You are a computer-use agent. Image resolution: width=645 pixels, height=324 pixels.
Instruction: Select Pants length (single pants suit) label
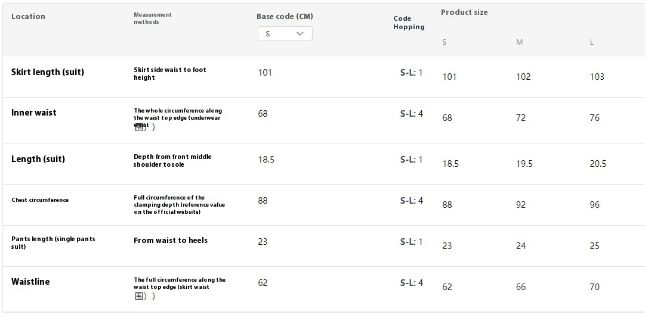click(x=53, y=242)
